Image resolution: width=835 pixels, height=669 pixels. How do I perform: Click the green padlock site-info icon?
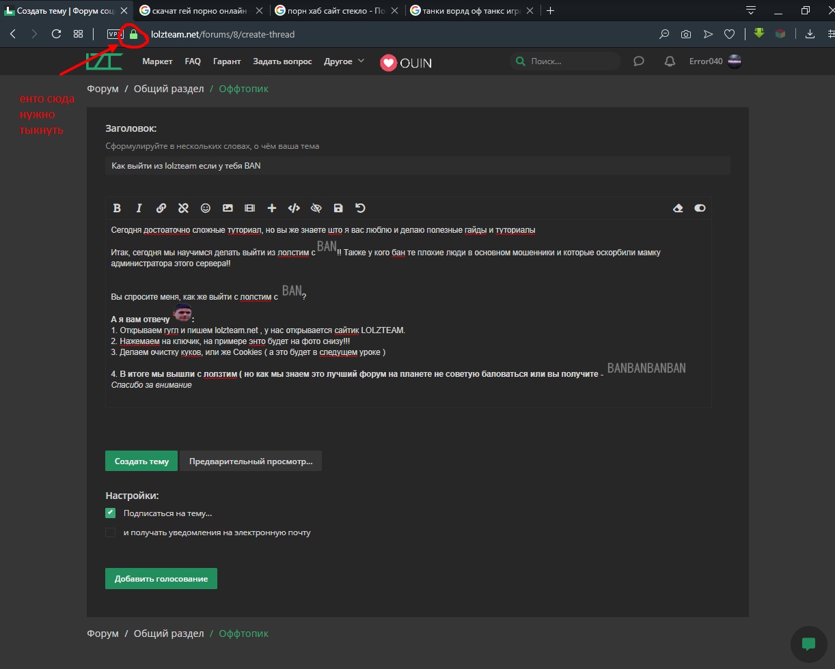[133, 34]
